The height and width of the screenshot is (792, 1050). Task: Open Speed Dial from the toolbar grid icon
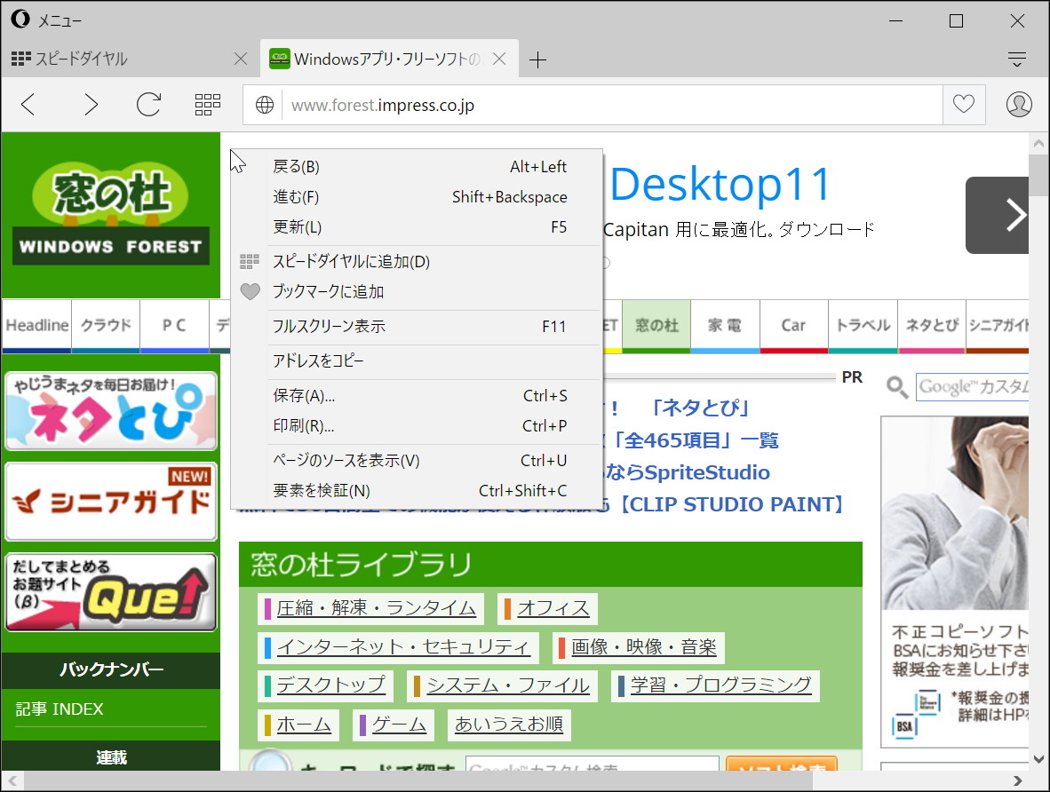pyautogui.click(x=207, y=104)
